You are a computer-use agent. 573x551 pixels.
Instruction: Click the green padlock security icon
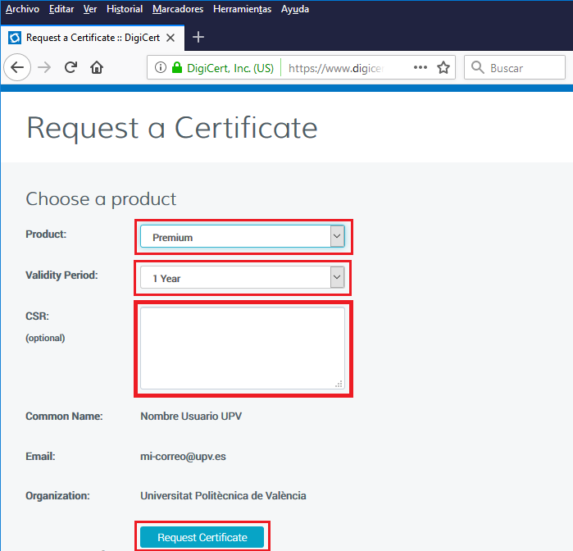click(x=176, y=68)
